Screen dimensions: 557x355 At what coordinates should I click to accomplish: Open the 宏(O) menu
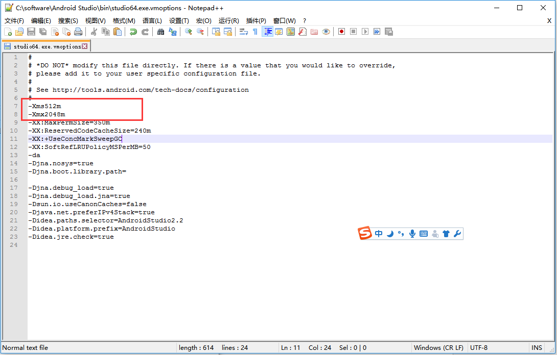203,21
